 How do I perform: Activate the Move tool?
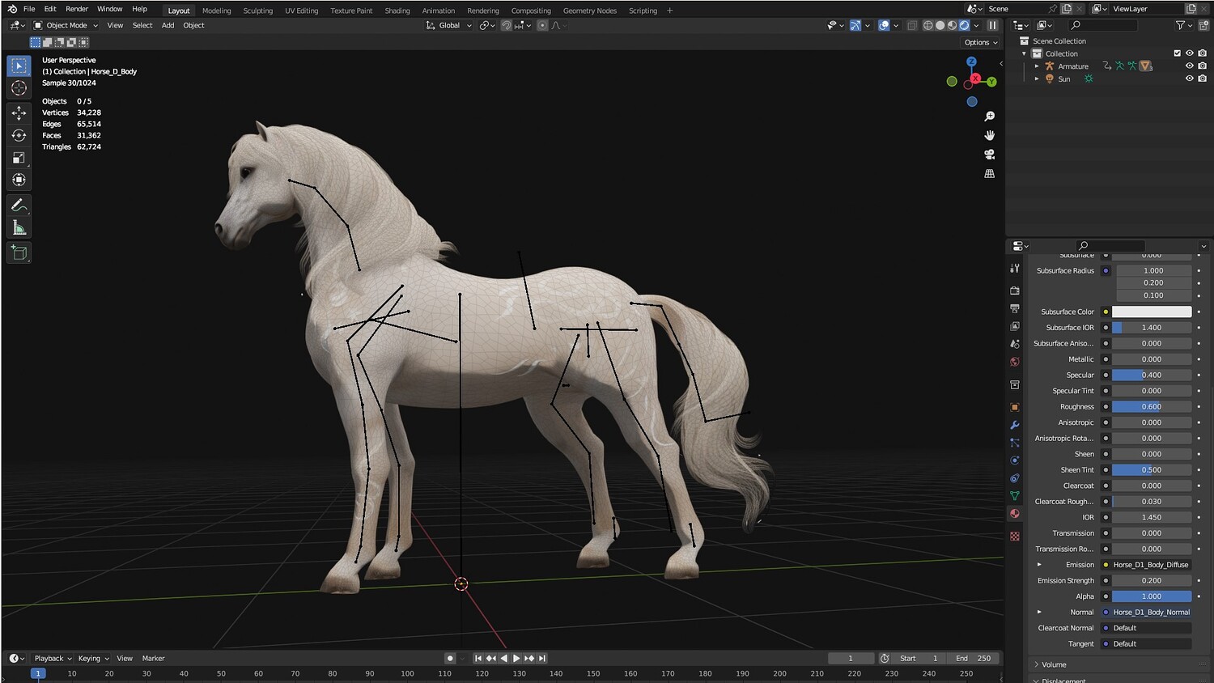[x=19, y=113]
